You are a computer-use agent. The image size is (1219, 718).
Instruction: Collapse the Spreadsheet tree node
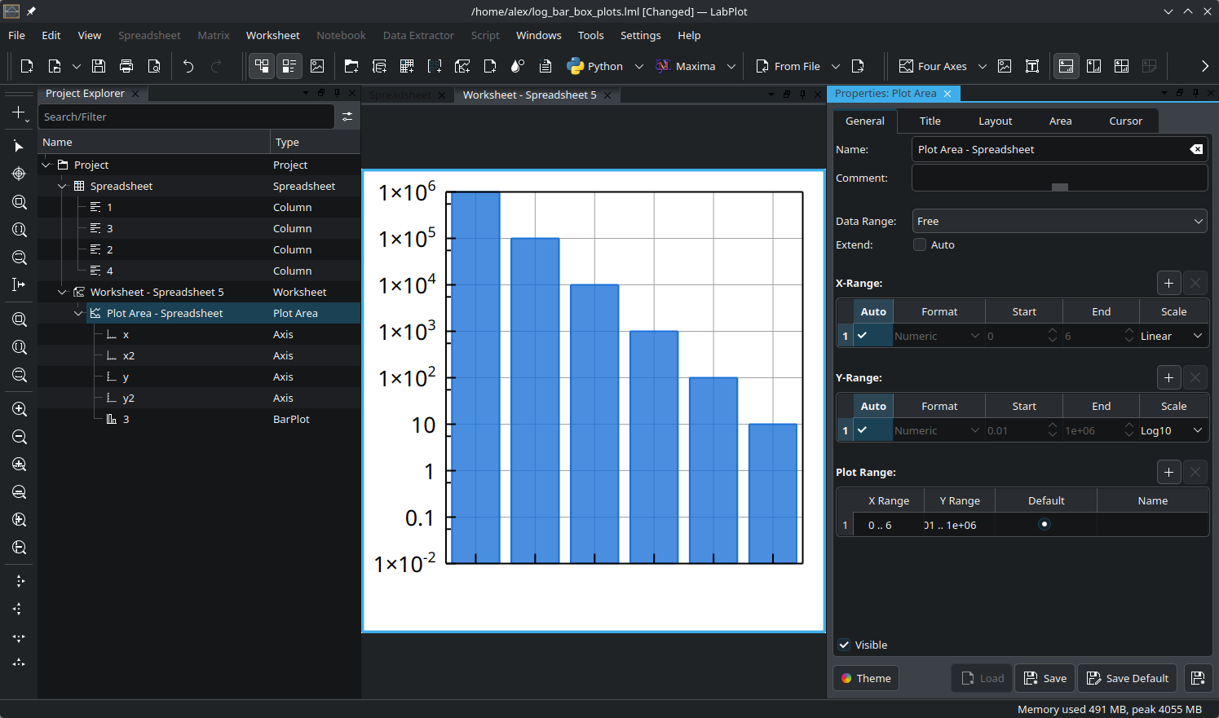coord(63,186)
